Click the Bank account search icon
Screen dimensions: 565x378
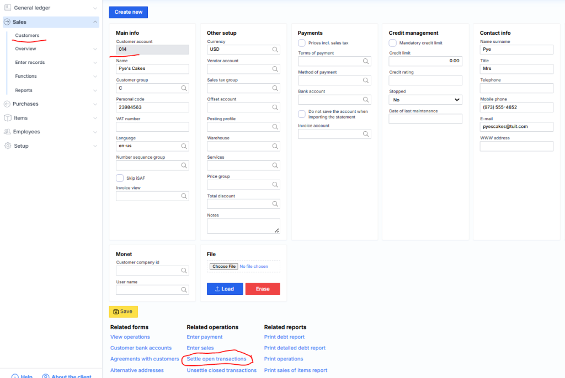point(366,100)
